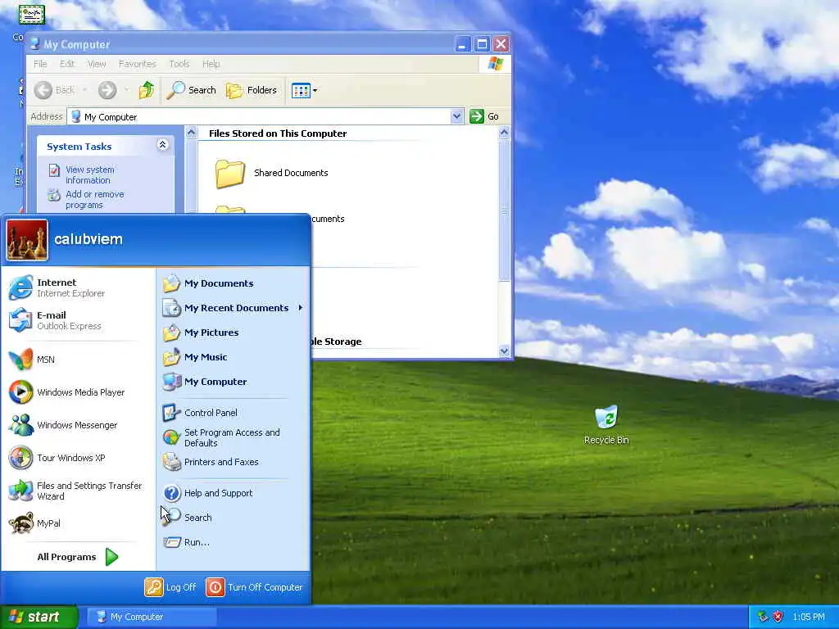This screenshot has height=629, width=839.
Task: Open the Shared Documents folder
Action: [x=271, y=173]
